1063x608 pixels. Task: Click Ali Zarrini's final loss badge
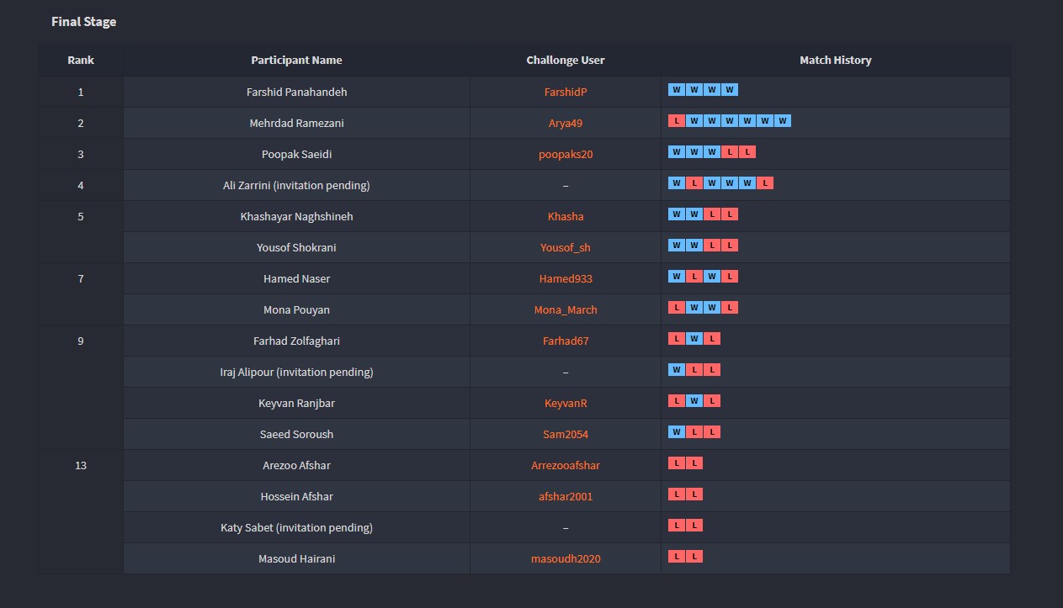click(x=765, y=183)
